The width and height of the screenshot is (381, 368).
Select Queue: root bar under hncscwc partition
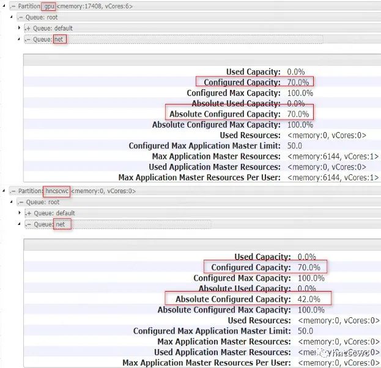[x=199, y=202]
